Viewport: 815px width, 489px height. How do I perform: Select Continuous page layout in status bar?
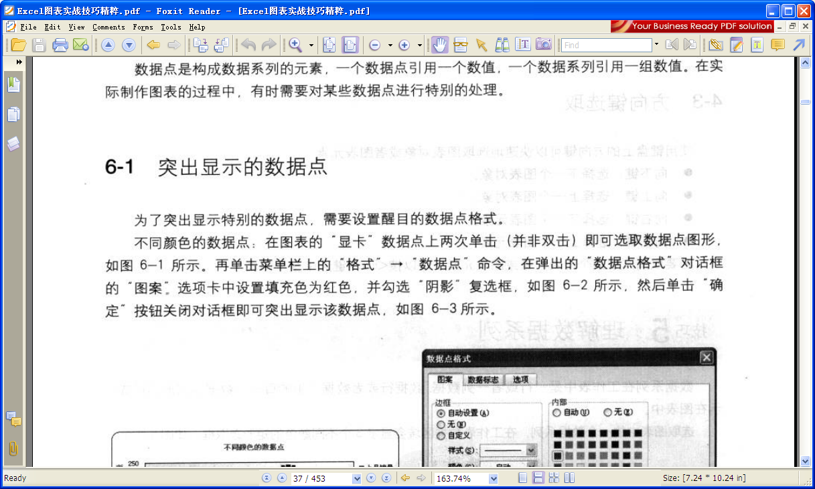tap(538, 478)
